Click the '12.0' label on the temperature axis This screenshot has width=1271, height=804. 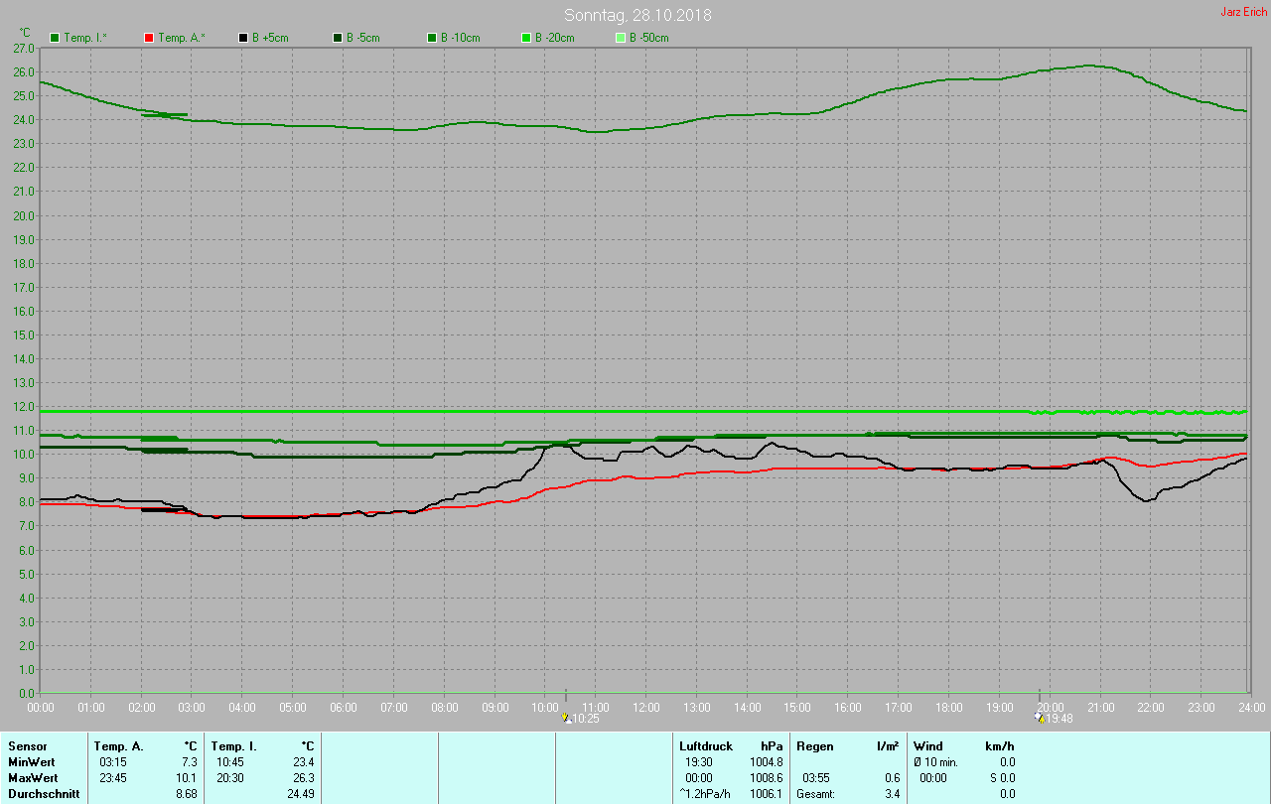25,406
